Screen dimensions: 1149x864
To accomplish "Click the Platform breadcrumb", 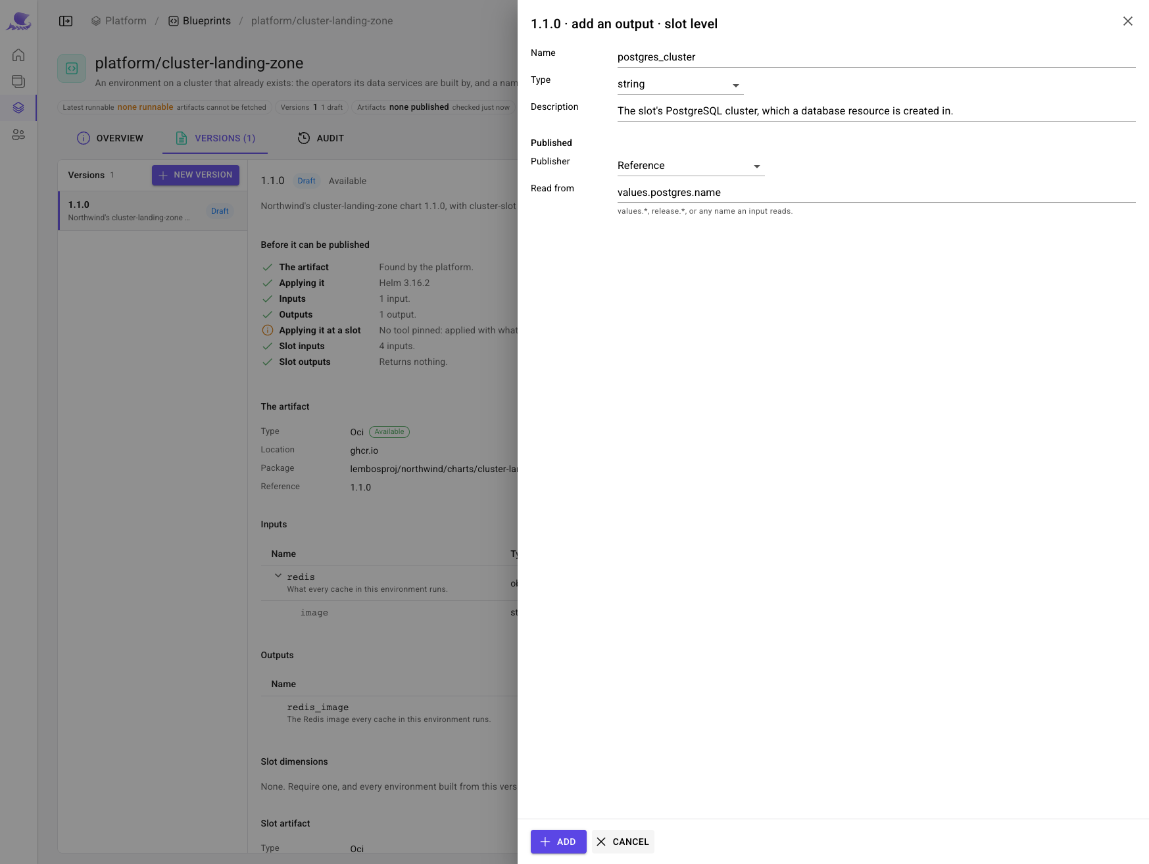I will tap(119, 21).
